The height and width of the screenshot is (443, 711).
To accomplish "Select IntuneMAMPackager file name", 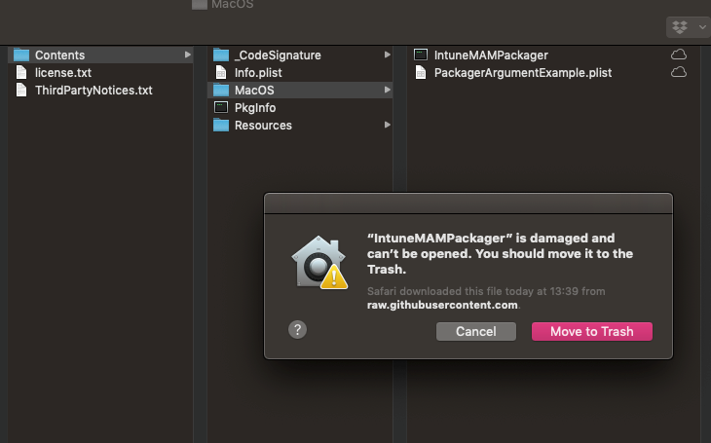I will pos(491,55).
